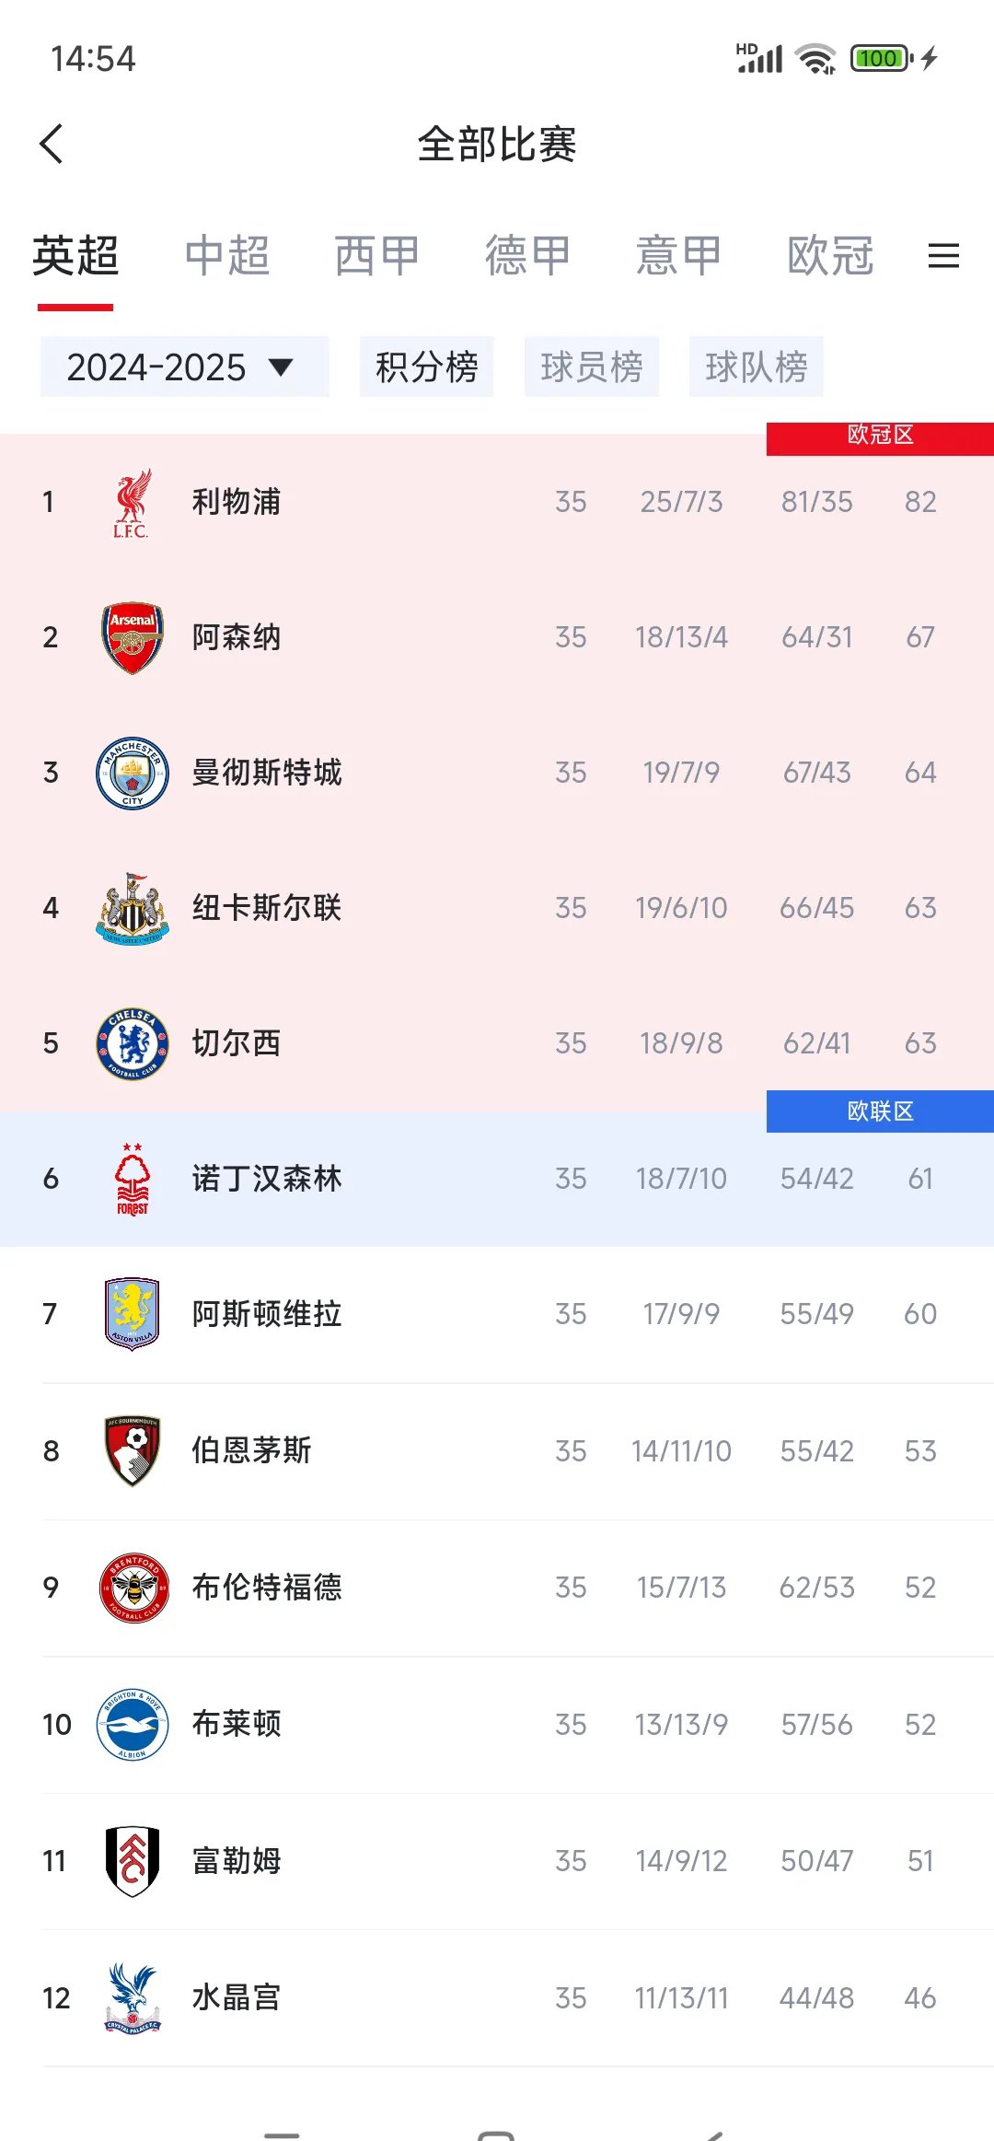Select the 中超 league tab

[226, 256]
